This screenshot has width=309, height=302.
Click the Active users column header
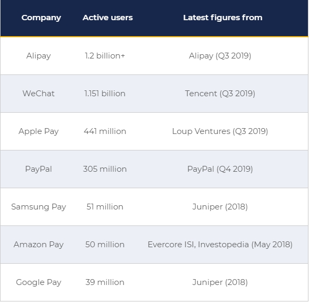[x=107, y=18]
